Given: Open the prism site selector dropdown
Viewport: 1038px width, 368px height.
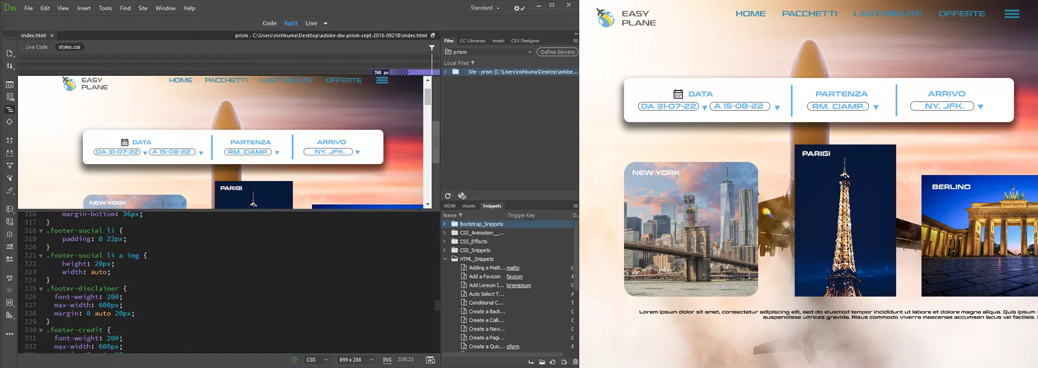Looking at the screenshot, I should pos(488,52).
